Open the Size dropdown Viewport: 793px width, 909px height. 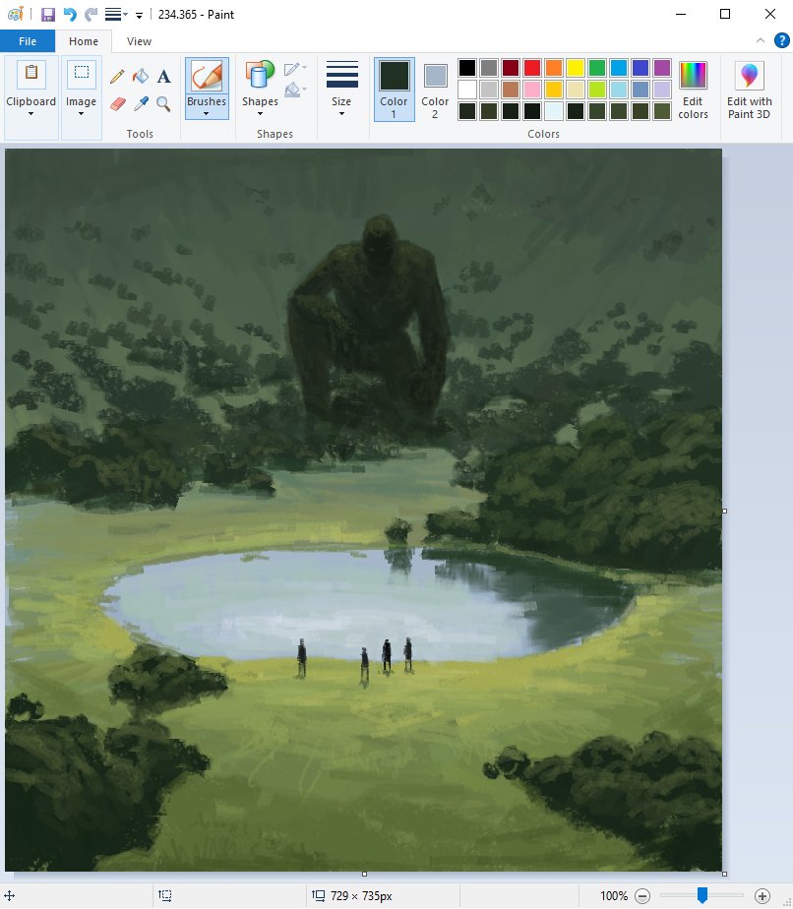[x=341, y=89]
